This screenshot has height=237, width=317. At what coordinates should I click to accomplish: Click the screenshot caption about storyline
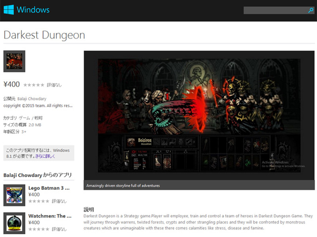(x=123, y=185)
